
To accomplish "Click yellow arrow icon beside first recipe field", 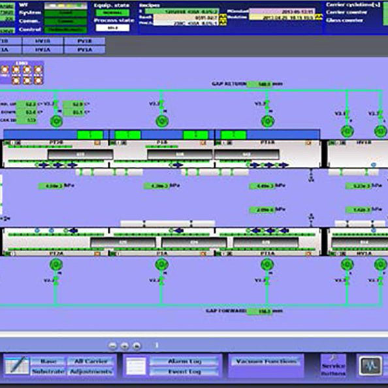I will tap(223, 18).
